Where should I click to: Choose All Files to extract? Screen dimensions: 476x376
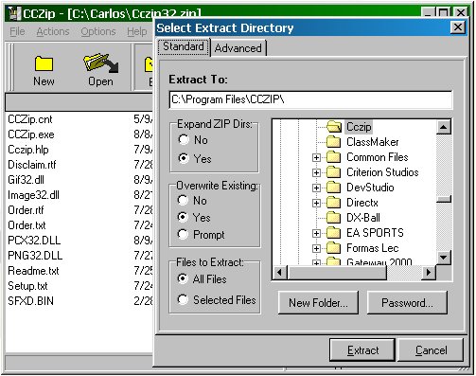[183, 278]
